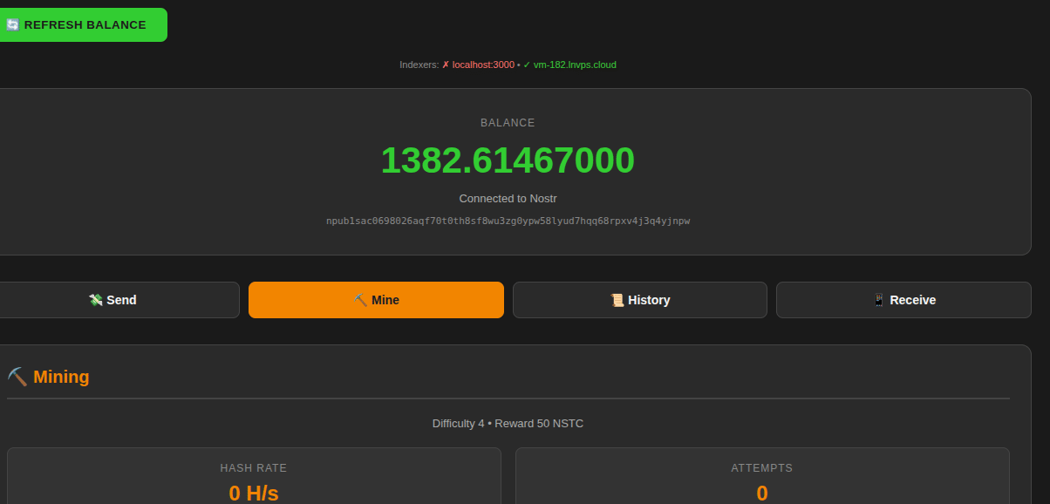Click the flying money icon on Send
This screenshot has width=1050, height=504.
pos(96,300)
